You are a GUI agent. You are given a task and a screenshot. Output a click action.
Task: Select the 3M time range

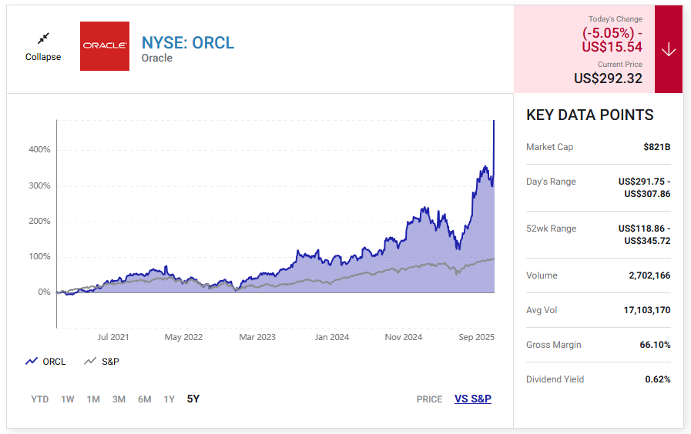119,399
